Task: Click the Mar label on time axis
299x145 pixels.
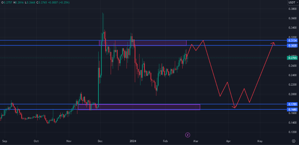Action: click(x=196, y=141)
